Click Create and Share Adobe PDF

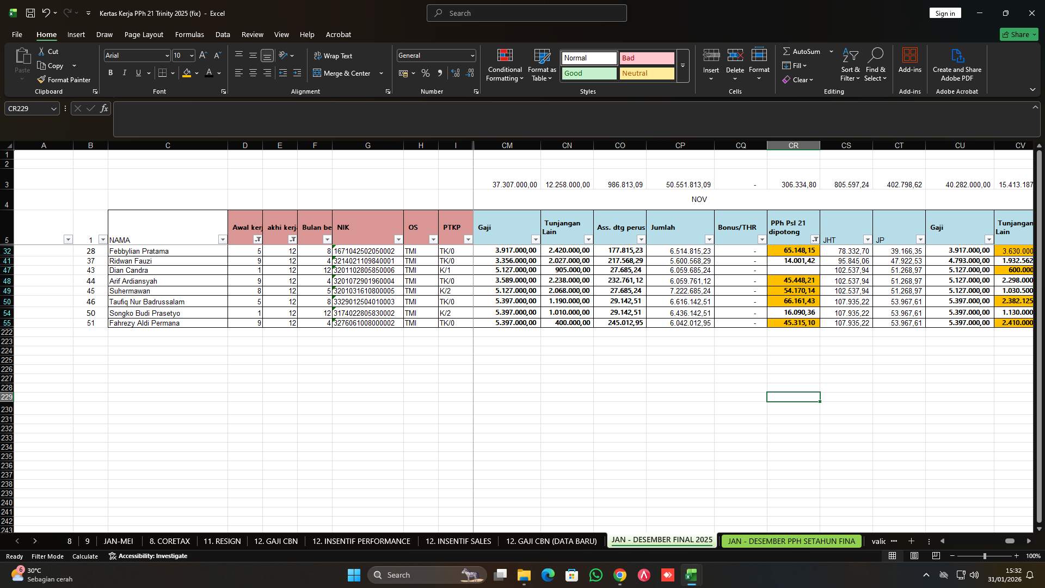pyautogui.click(x=957, y=65)
